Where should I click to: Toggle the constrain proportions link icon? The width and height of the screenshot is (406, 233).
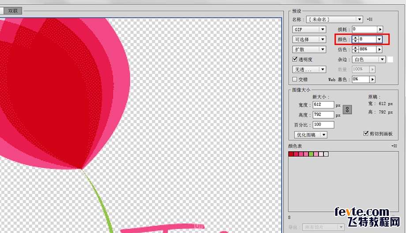pos(347,110)
